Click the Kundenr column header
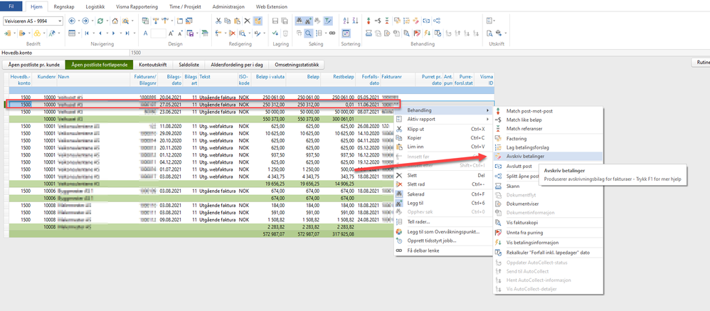710x311 pixels. click(x=44, y=80)
